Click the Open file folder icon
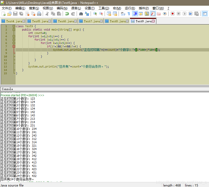 9,14
